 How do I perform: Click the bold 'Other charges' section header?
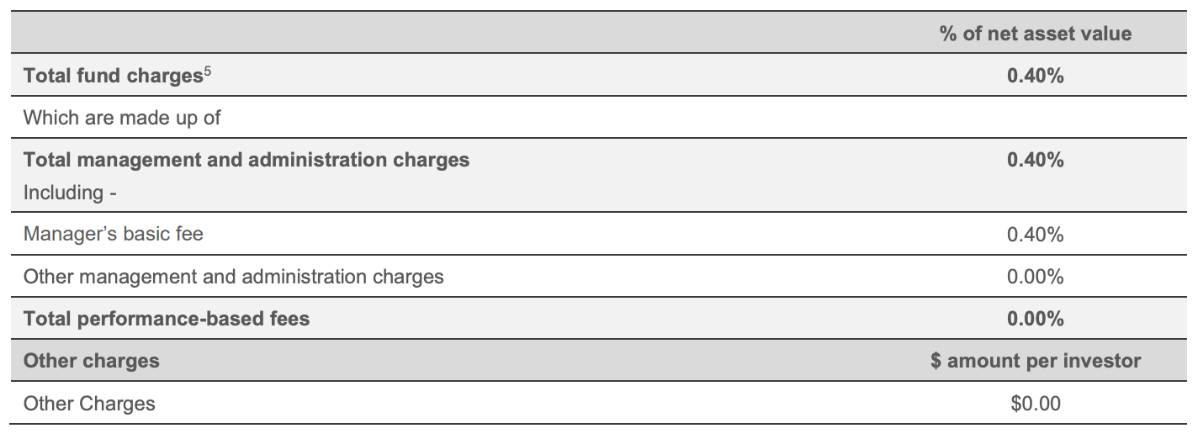[91, 361]
